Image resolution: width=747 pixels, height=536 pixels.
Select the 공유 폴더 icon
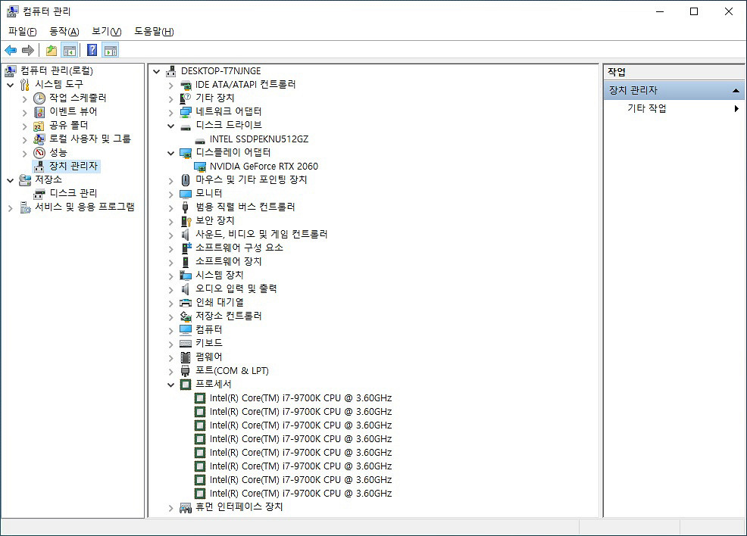coord(39,126)
